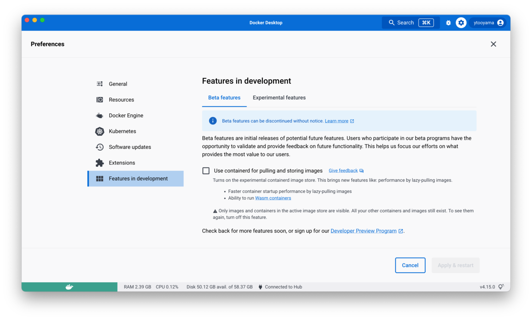This screenshot has width=532, height=320.
Task: Click the CPU 0.12% status text
Action: 167,287
